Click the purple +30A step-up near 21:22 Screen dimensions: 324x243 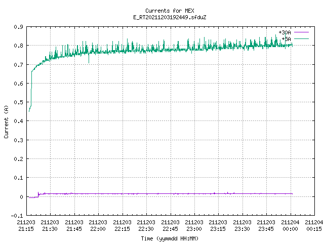[x=38, y=194]
